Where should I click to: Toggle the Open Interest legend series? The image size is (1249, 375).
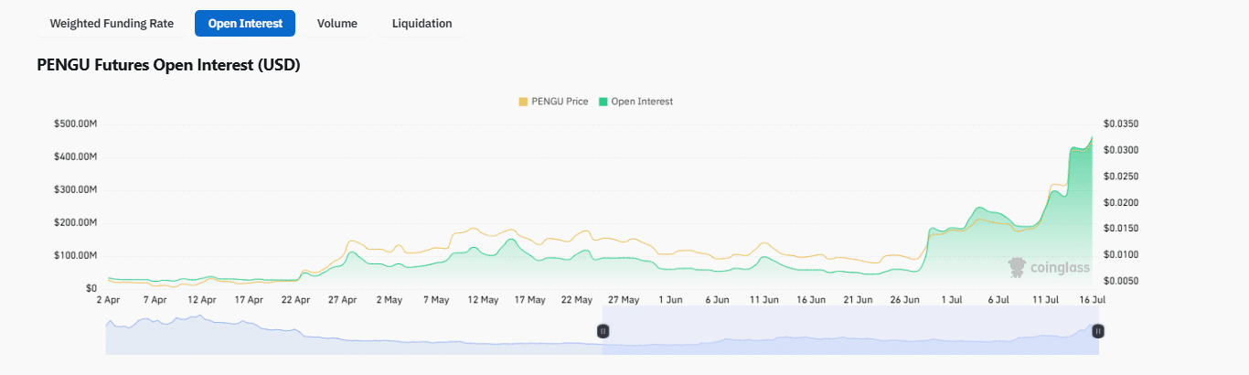point(635,102)
